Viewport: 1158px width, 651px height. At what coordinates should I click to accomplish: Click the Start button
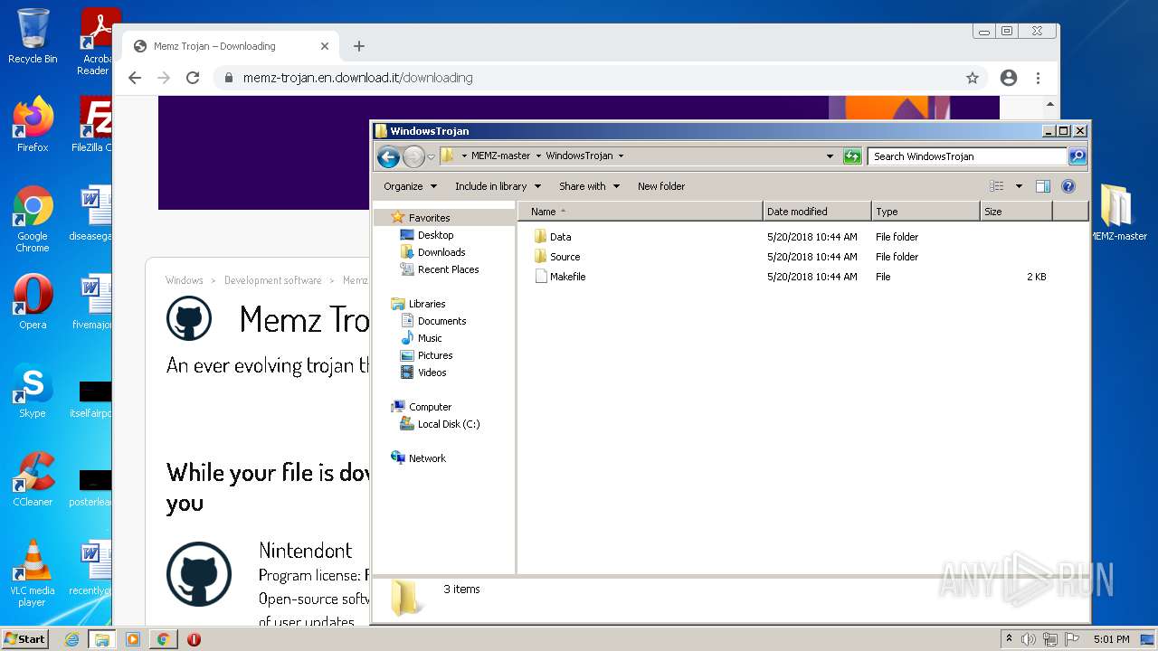coord(24,639)
